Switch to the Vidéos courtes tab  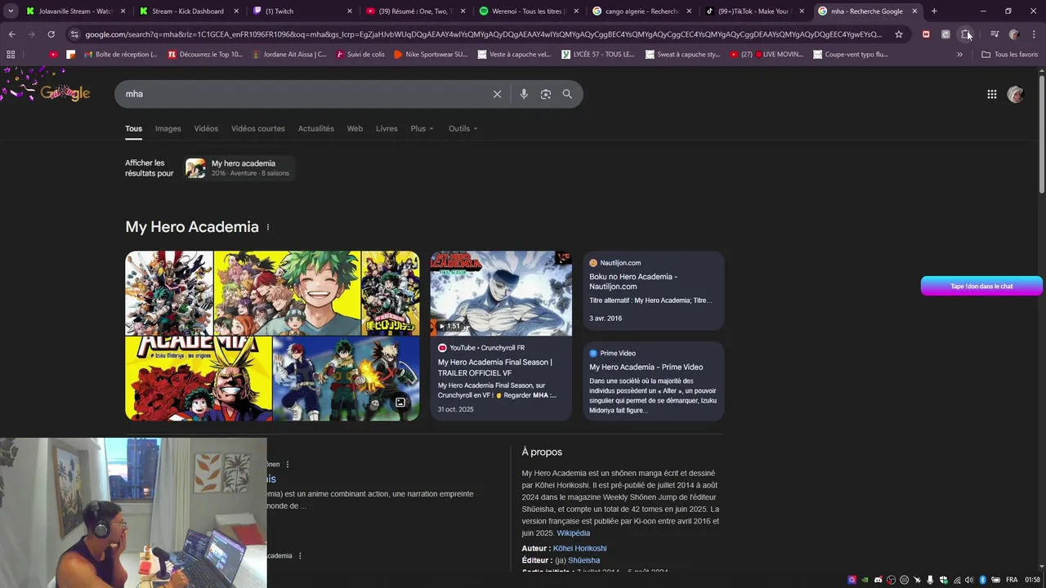click(258, 128)
